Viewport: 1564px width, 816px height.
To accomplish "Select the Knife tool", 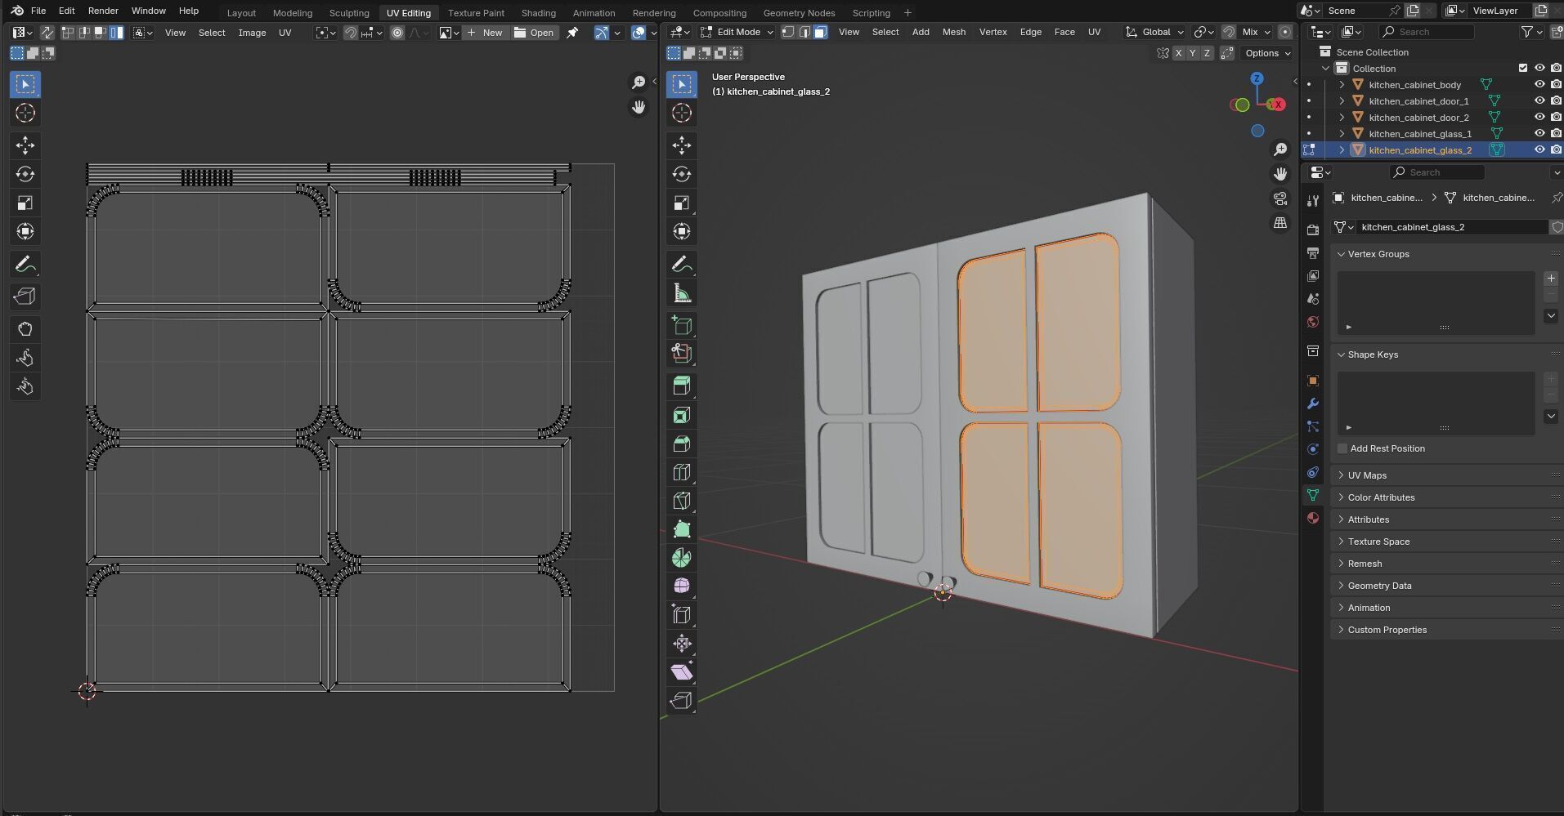I will click(682, 501).
